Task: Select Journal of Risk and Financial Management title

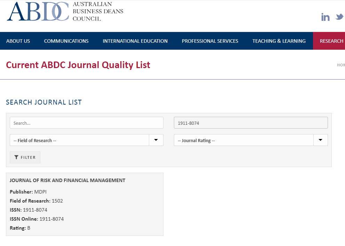Action: [x=67, y=180]
